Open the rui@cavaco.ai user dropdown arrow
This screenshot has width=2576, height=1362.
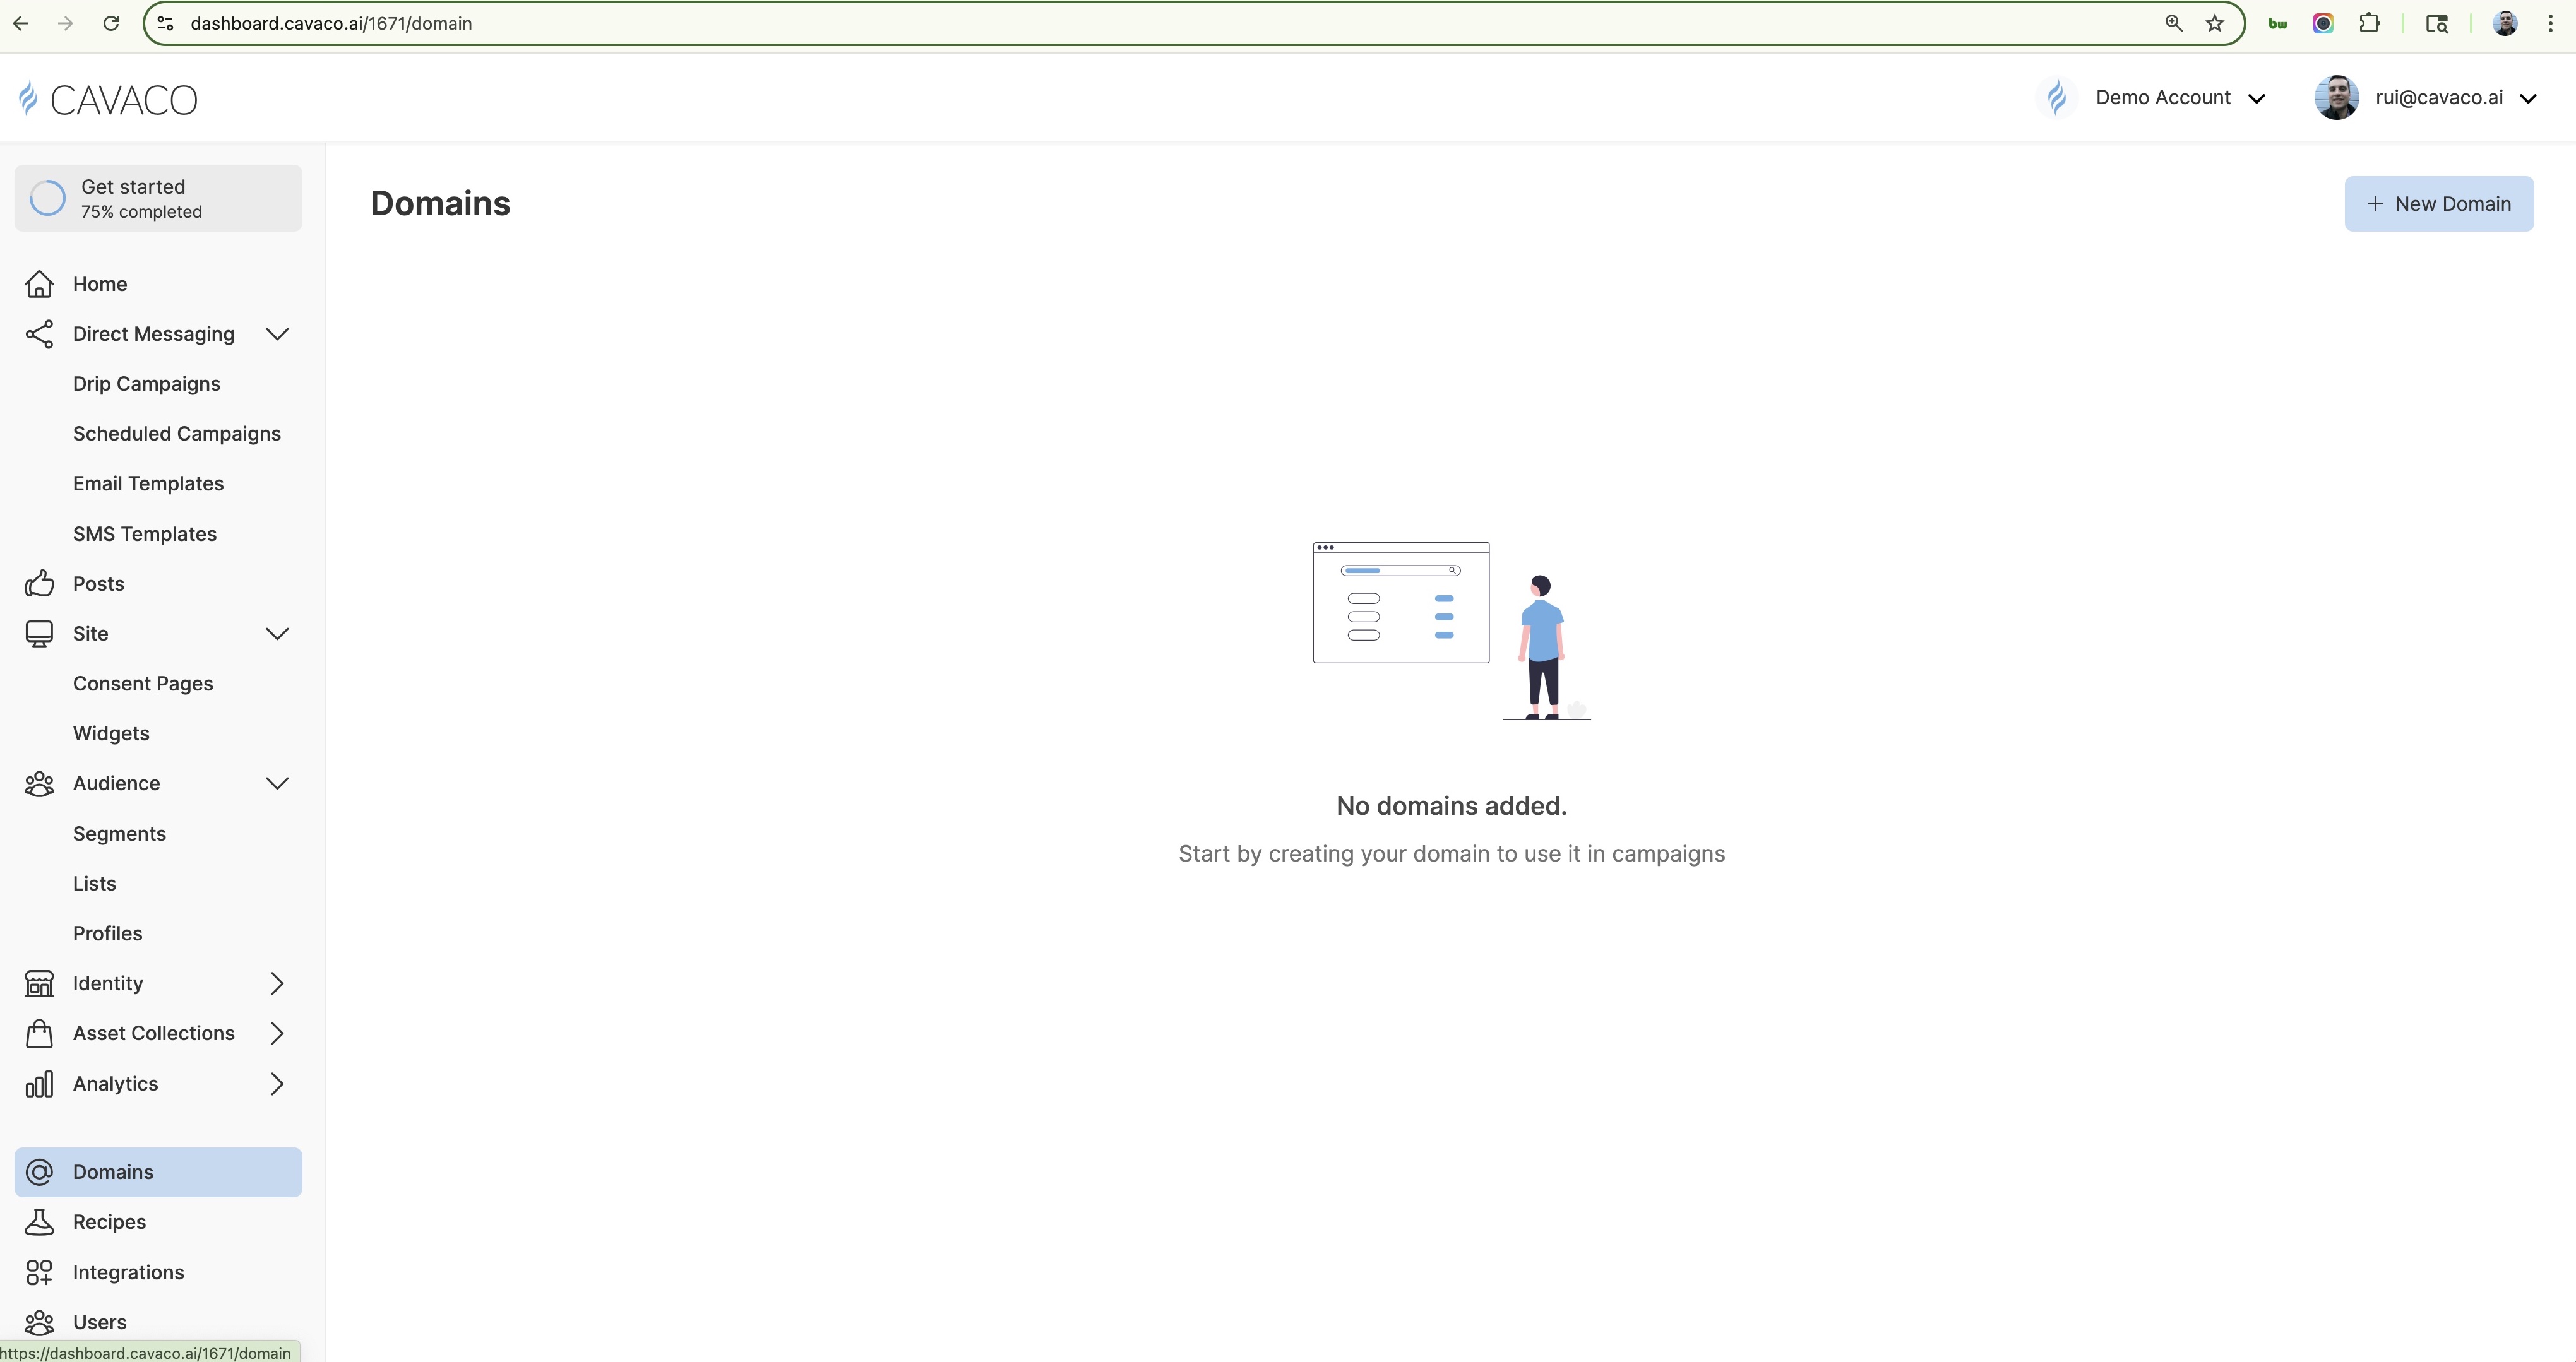click(x=2528, y=98)
